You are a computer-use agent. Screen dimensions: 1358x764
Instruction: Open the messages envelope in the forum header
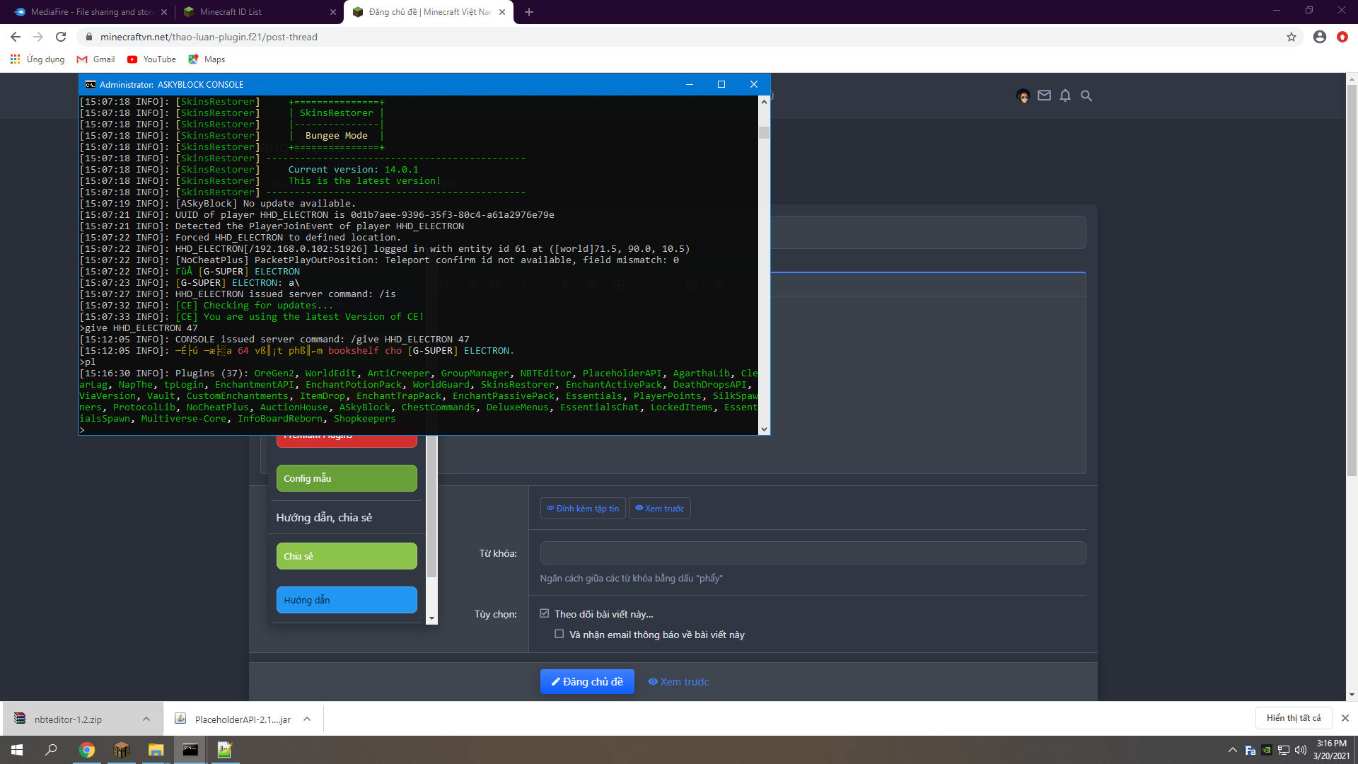pos(1044,95)
